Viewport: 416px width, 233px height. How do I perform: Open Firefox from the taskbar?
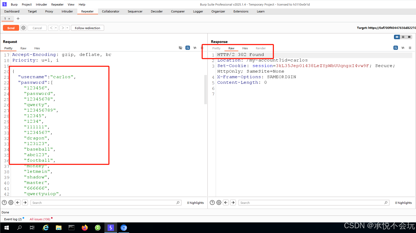[x=85, y=228]
